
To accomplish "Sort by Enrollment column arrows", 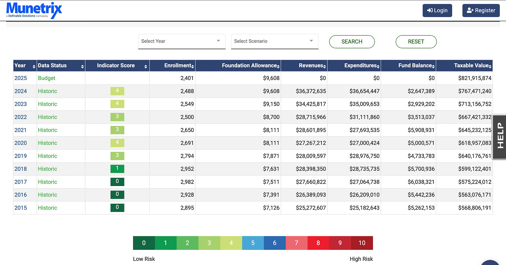I will click(x=193, y=66).
